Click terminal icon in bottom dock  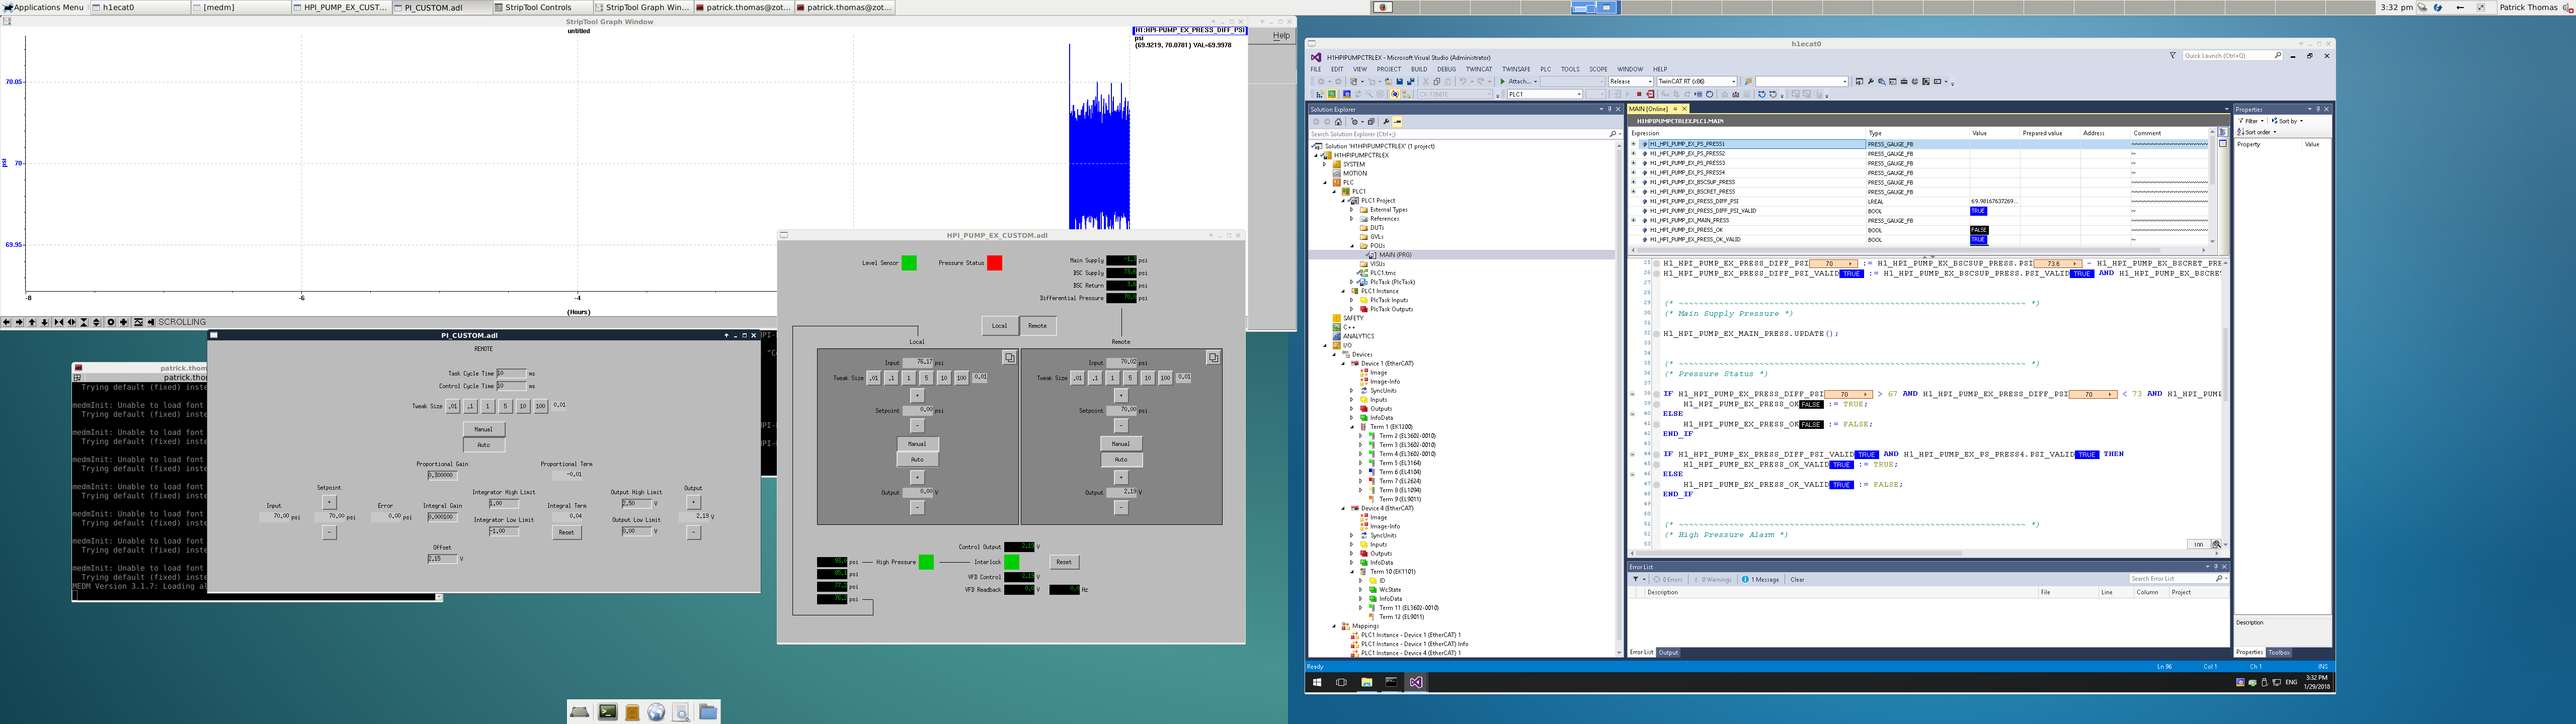point(608,712)
